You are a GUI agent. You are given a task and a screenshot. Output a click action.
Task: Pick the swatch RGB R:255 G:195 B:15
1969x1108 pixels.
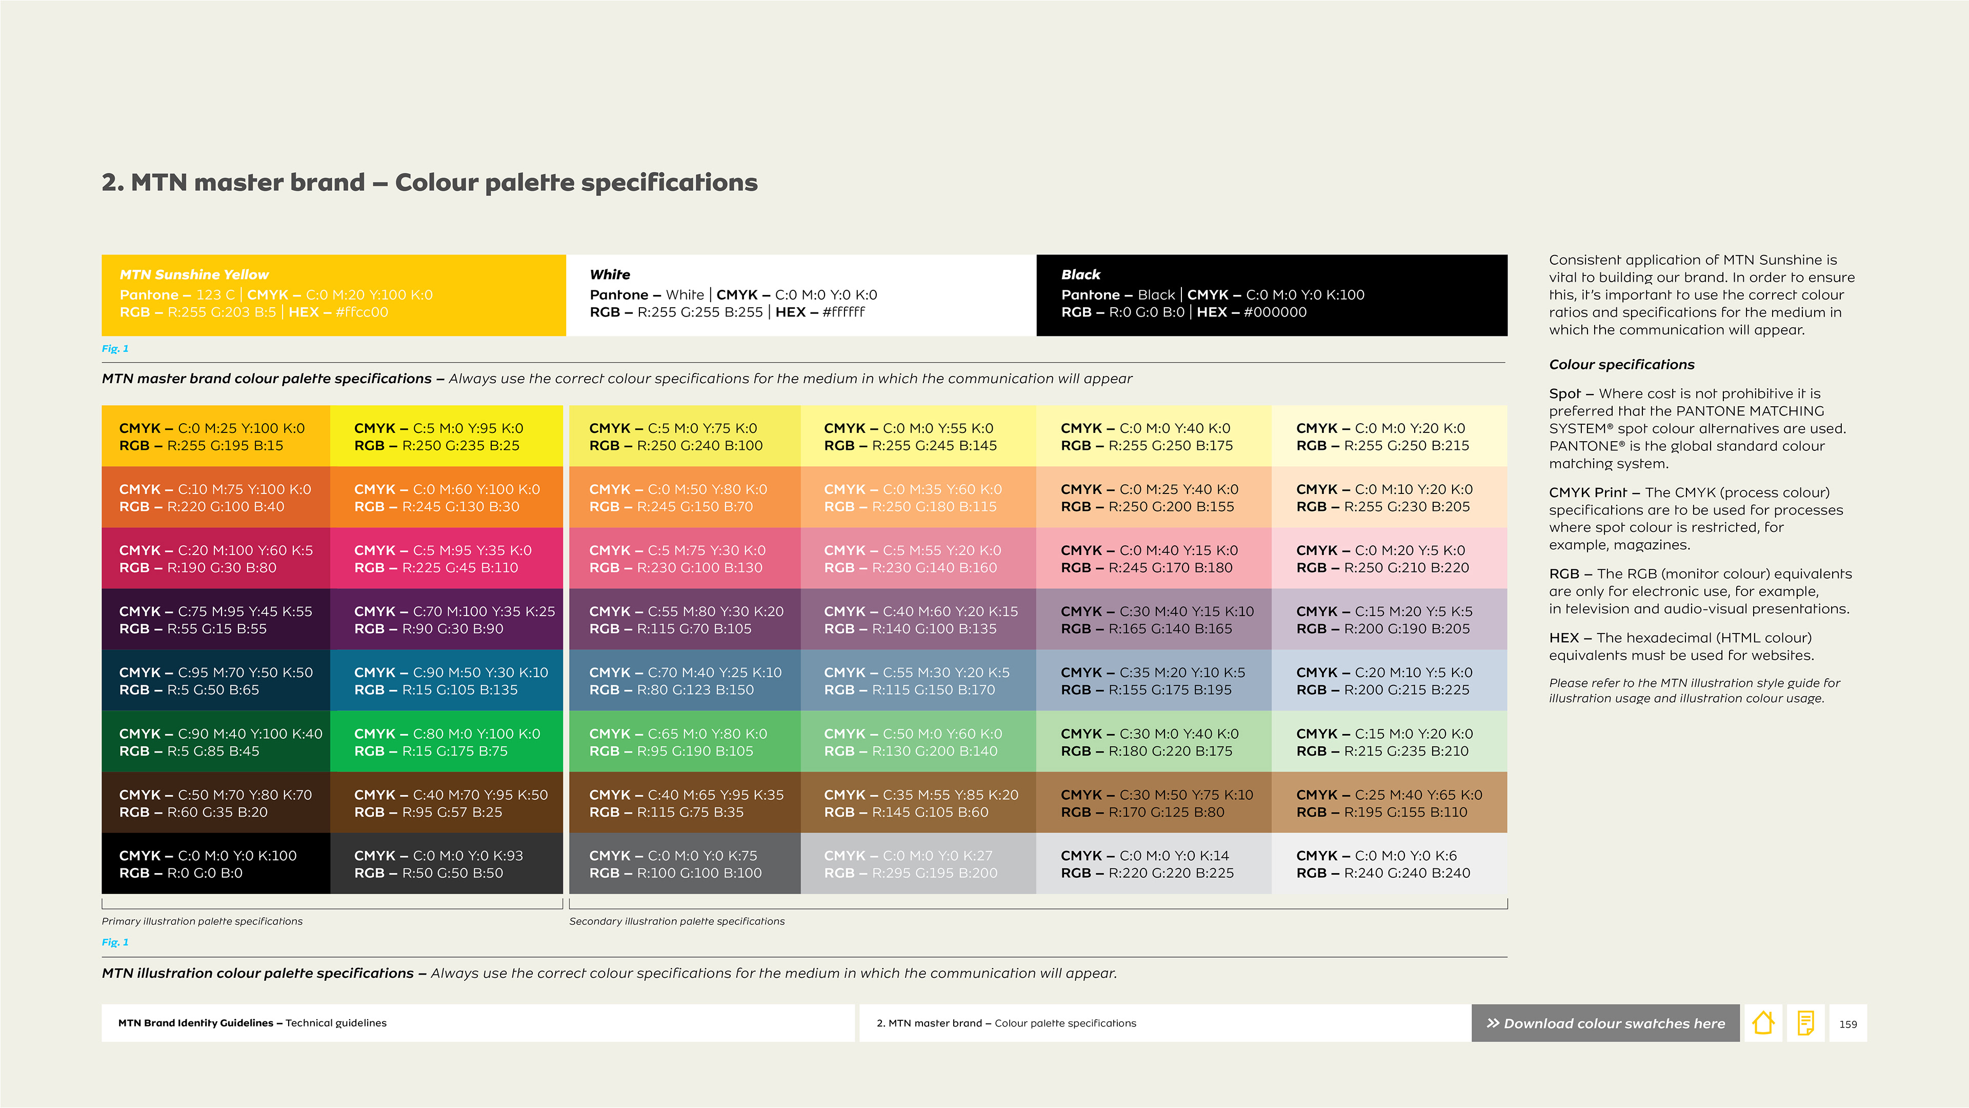pyautogui.click(x=215, y=436)
